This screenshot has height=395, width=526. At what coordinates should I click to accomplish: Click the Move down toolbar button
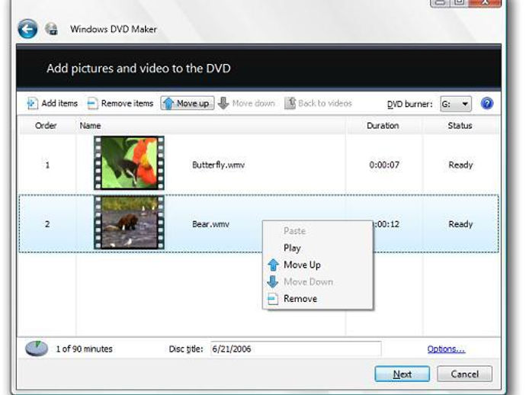click(246, 104)
